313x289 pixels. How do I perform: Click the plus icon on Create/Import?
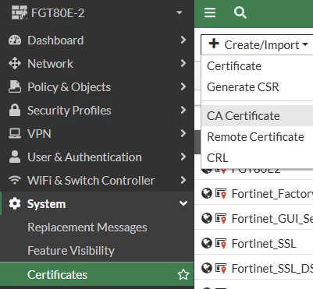click(x=214, y=44)
